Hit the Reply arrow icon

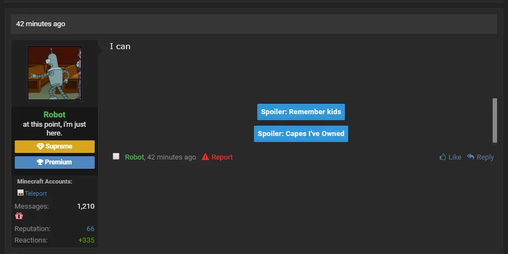pyautogui.click(x=471, y=157)
